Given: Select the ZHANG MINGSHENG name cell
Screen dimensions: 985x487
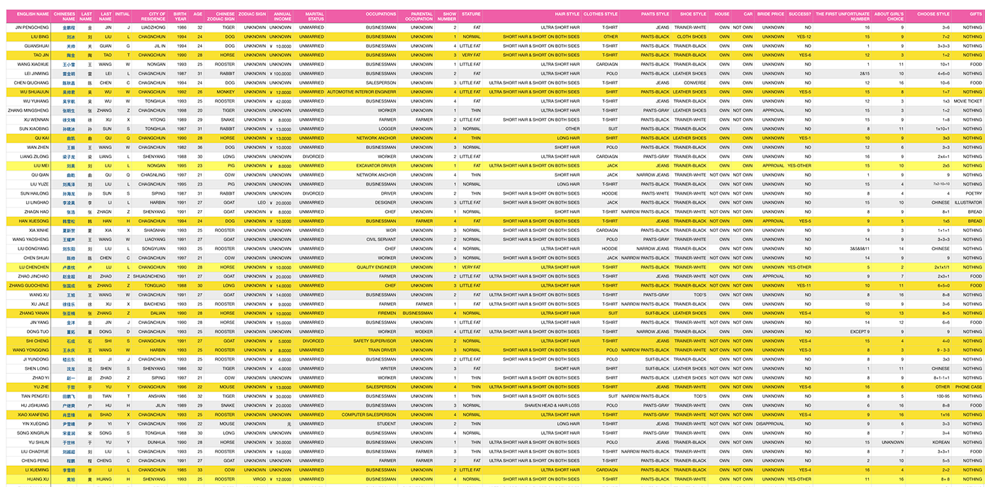Looking at the screenshot, I should coord(29,110).
